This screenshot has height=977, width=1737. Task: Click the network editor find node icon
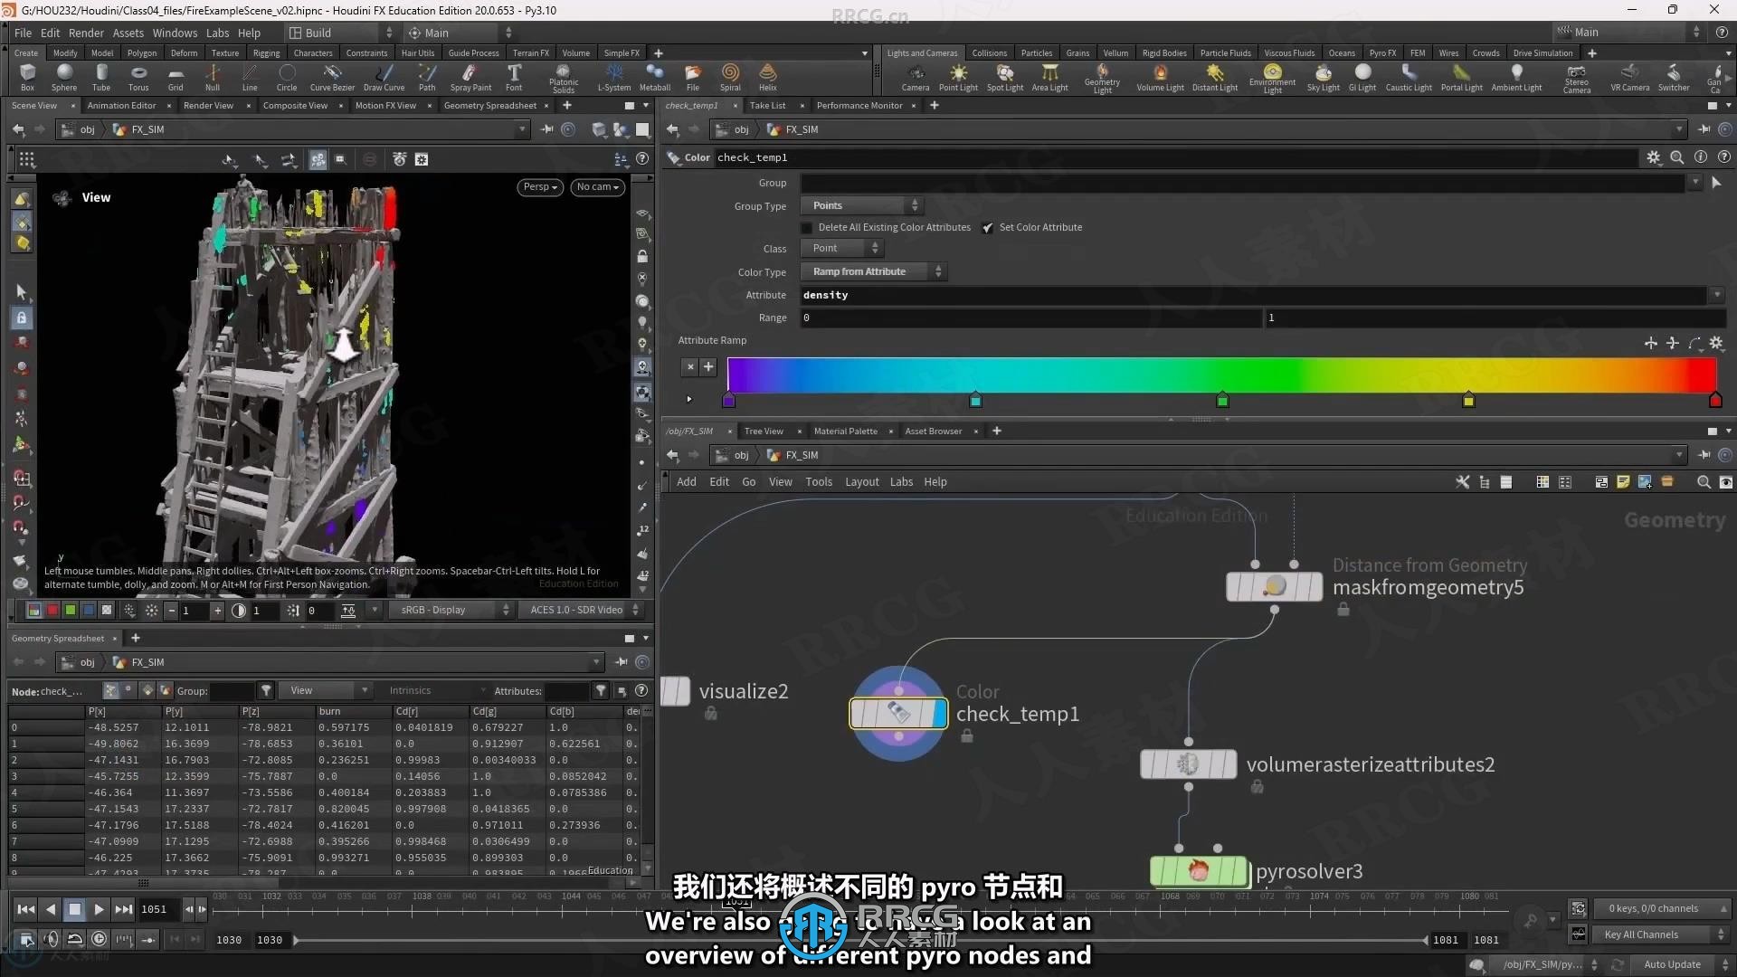point(1704,482)
